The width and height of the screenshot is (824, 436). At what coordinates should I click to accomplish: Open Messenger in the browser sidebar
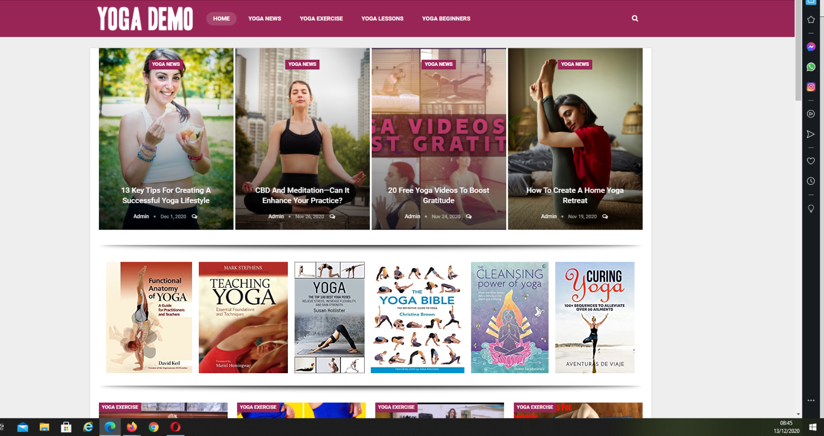pyautogui.click(x=811, y=47)
